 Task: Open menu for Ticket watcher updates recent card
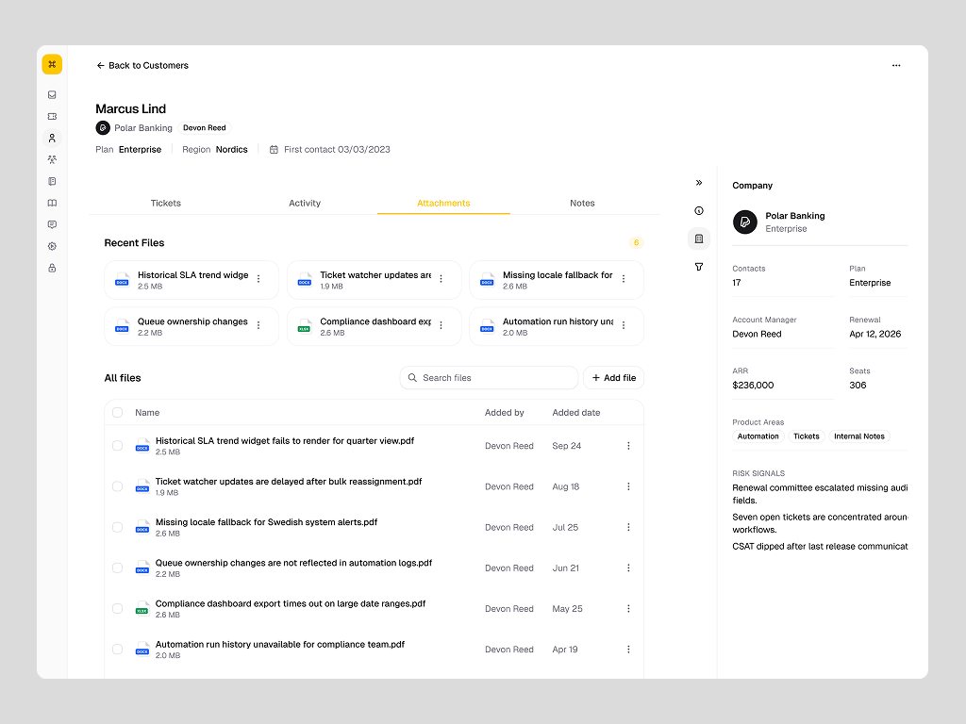coord(441,279)
